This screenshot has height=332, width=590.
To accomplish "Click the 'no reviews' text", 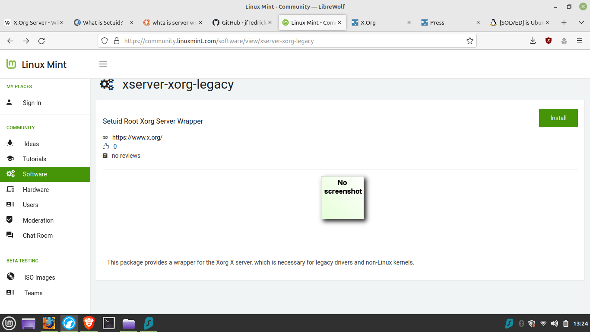I will (126, 156).
